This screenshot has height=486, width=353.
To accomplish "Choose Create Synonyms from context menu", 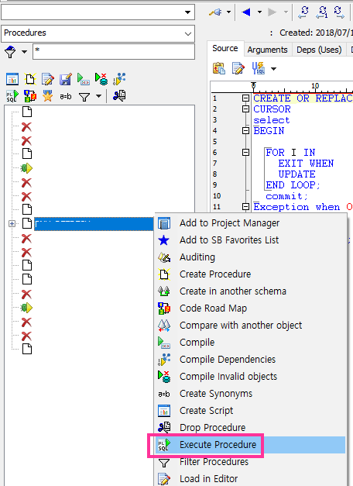I will [x=251, y=394].
